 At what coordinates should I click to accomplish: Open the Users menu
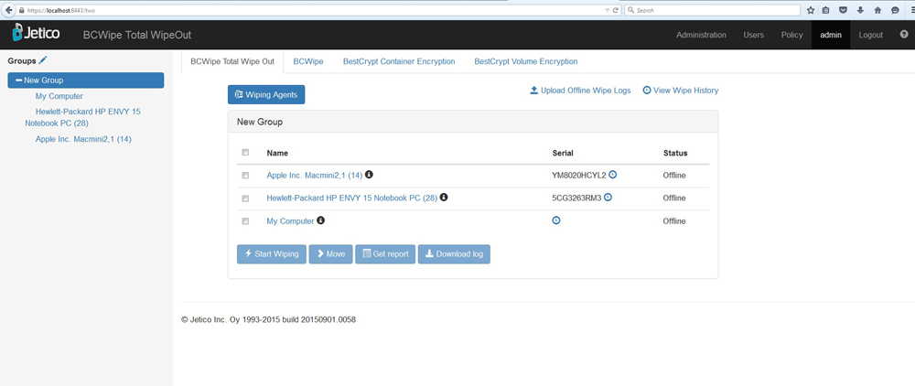[753, 35]
